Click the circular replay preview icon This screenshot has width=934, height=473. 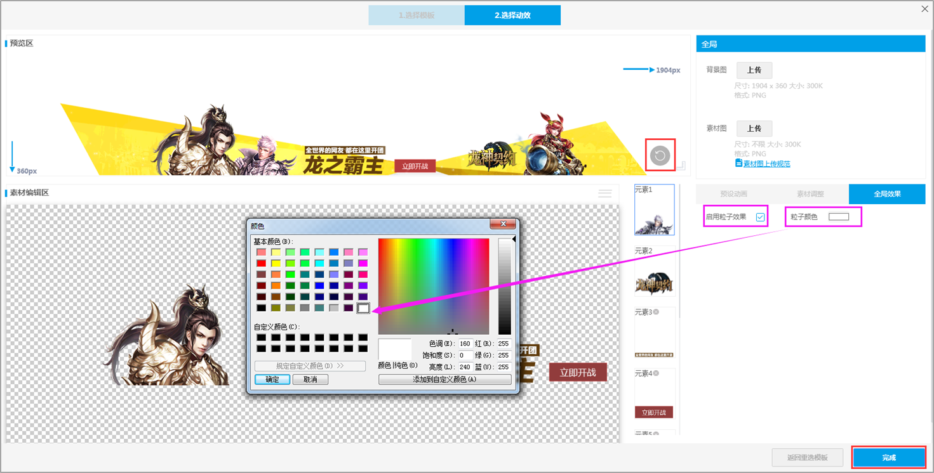pyautogui.click(x=660, y=155)
